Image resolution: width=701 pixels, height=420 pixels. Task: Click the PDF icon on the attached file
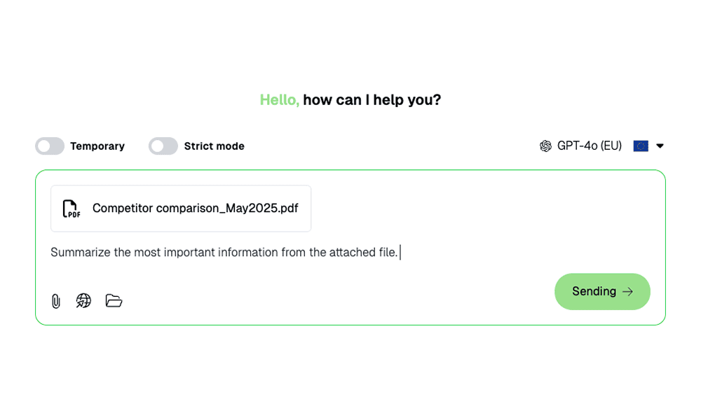pyautogui.click(x=71, y=208)
